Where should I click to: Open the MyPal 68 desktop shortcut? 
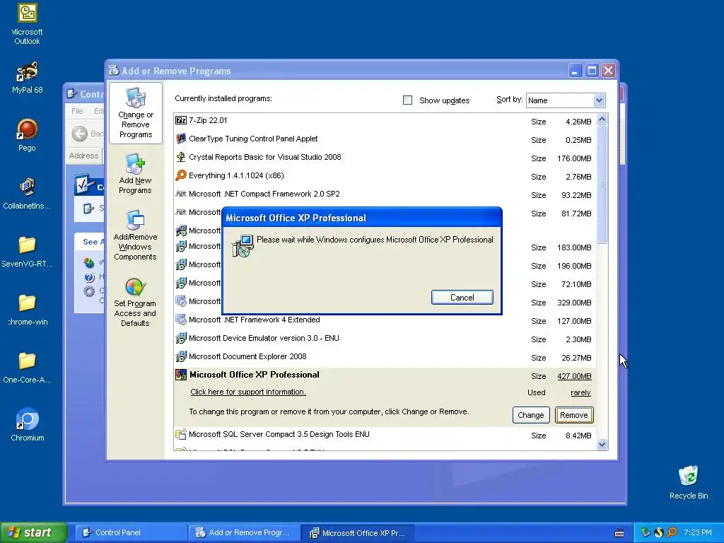click(x=28, y=78)
